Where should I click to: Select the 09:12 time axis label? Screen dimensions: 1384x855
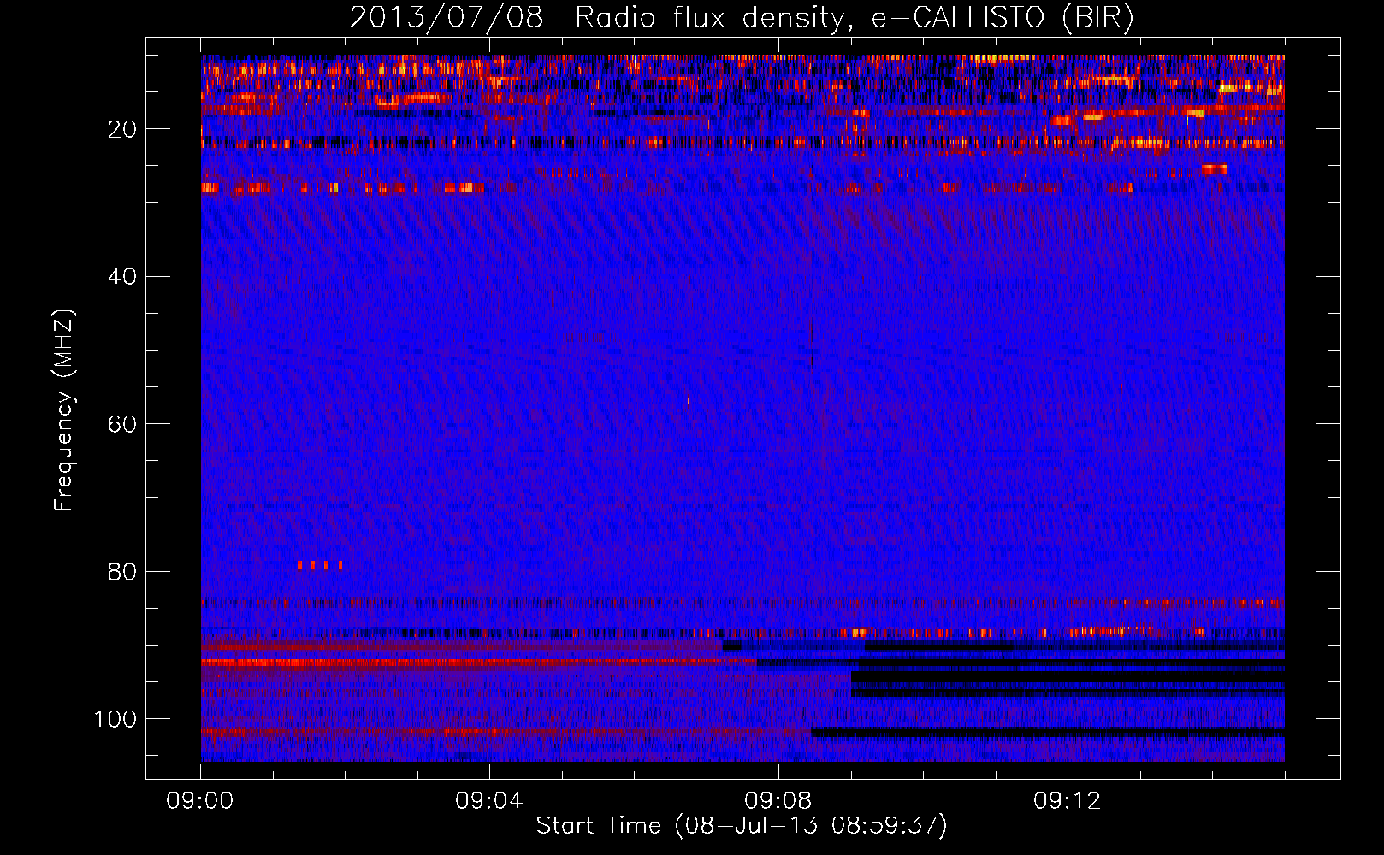point(1068,801)
